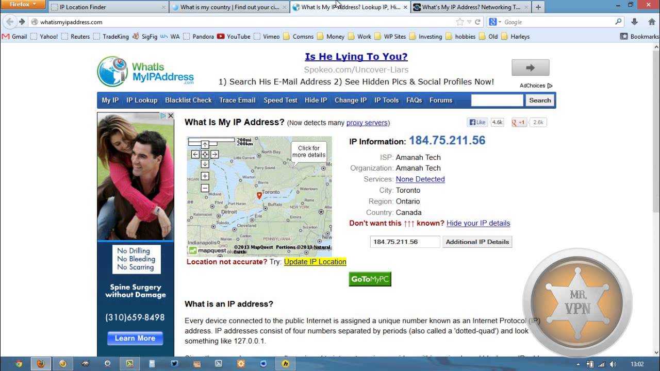Click the red Toronto map marker
660x371 pixels.
[259, 195]
